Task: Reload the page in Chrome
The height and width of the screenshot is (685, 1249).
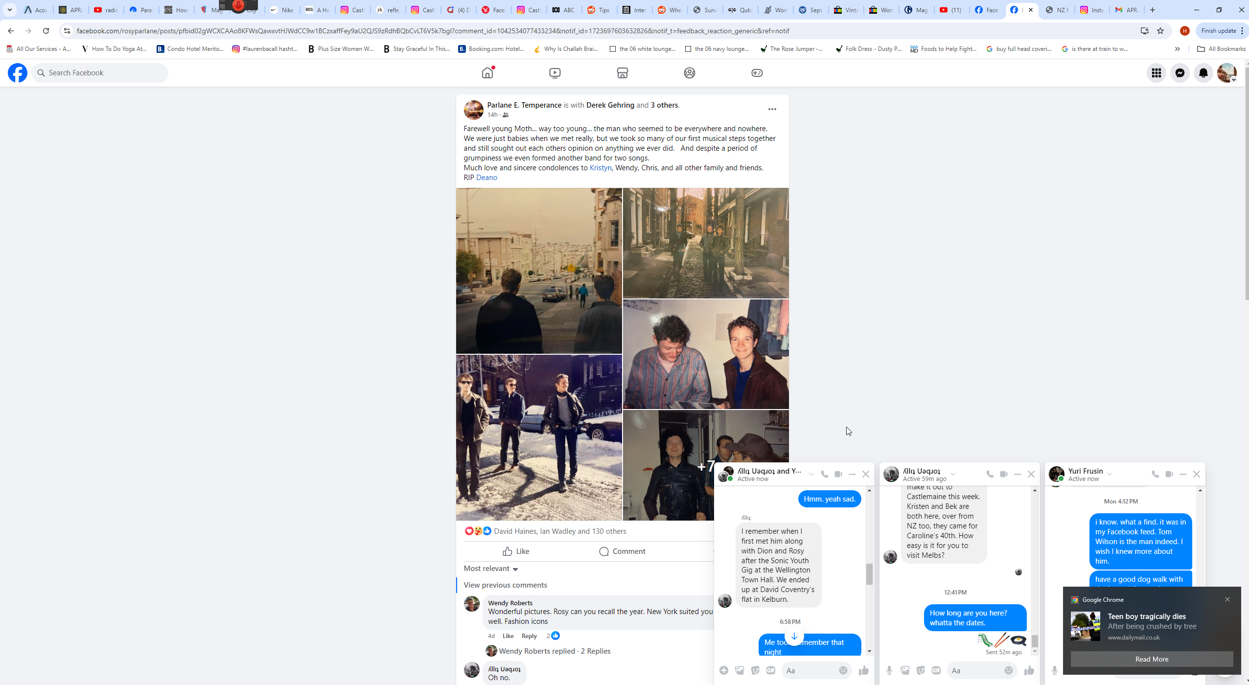Action: point(46,31)
